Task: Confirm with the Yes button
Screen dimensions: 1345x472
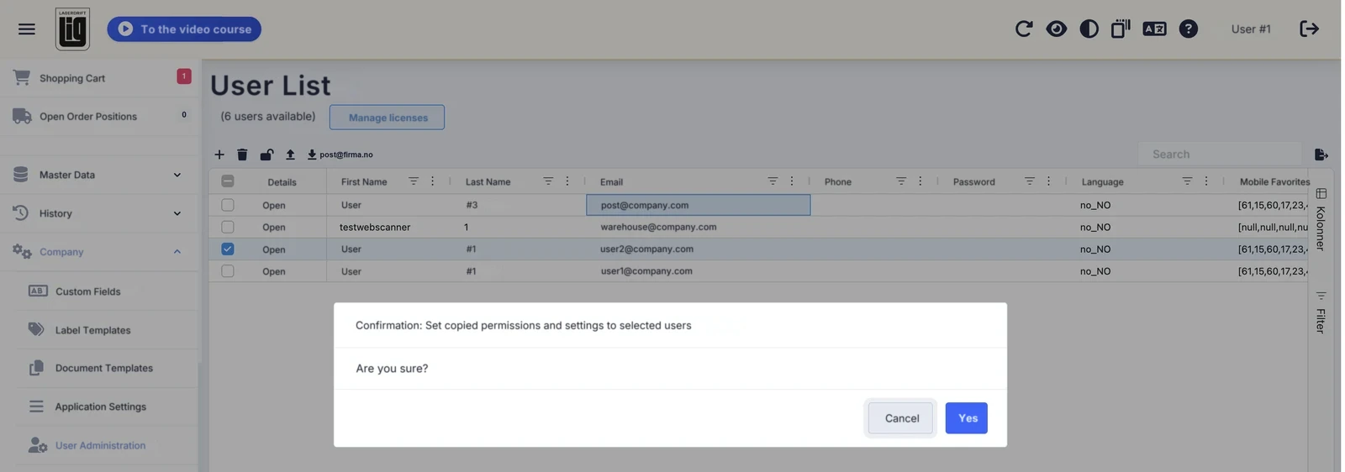Action: click(x=967, y=418)
